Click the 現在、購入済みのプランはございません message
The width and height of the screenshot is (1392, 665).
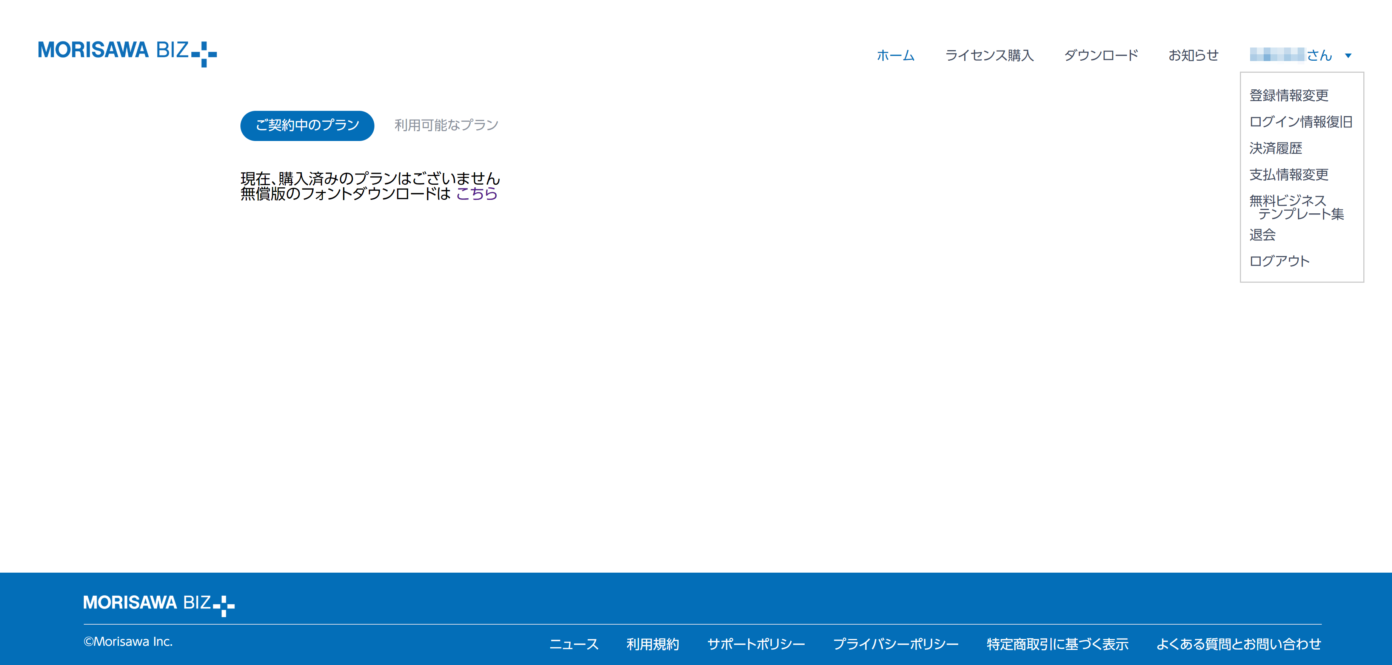coord(370,178)
